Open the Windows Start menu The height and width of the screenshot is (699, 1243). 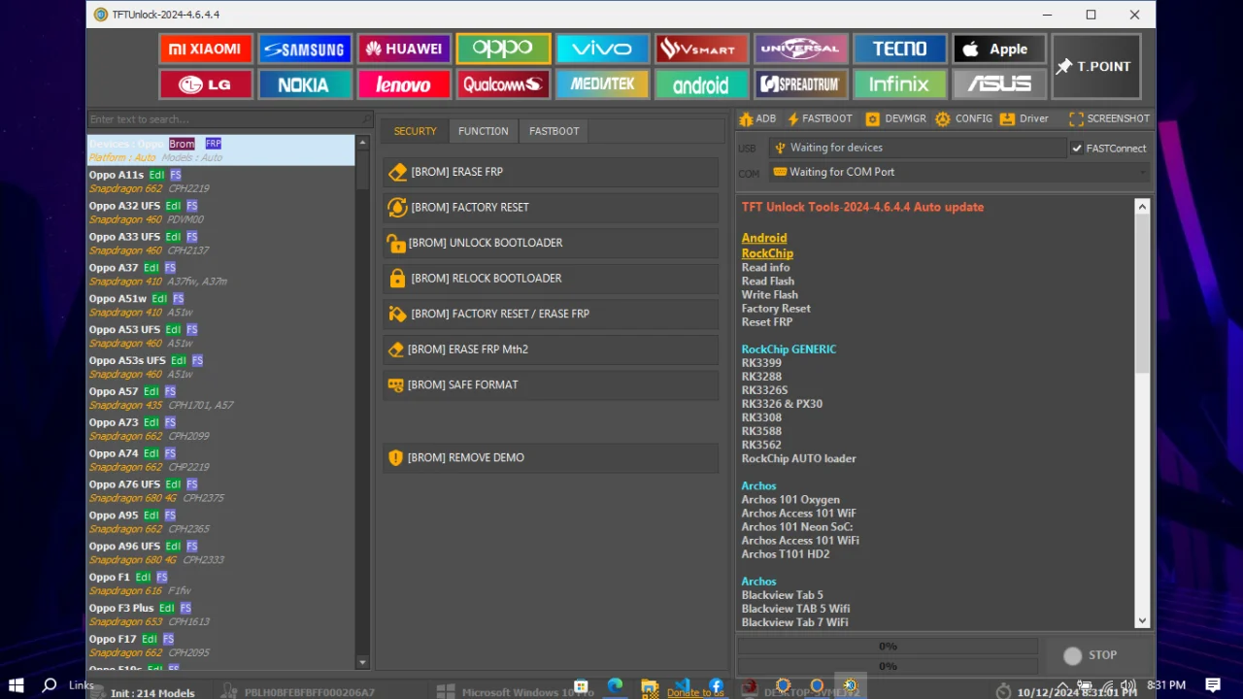16,685
